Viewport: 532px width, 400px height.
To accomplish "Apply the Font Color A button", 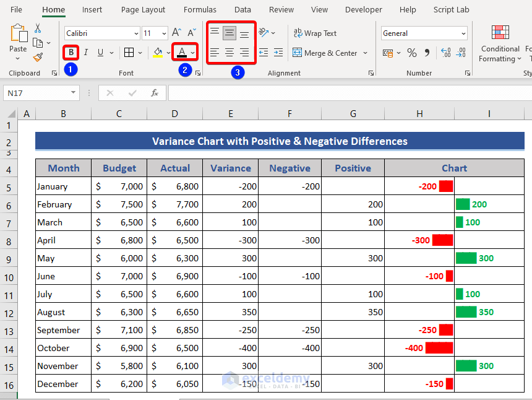I will 182,52.
